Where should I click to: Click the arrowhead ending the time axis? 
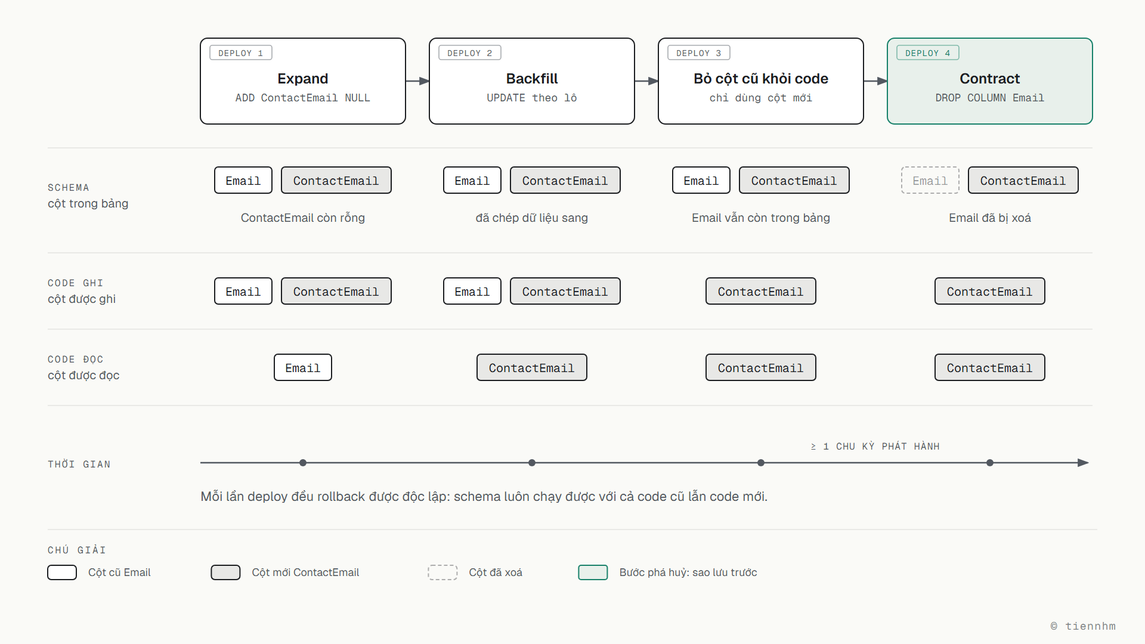[x=1084, y=463]
